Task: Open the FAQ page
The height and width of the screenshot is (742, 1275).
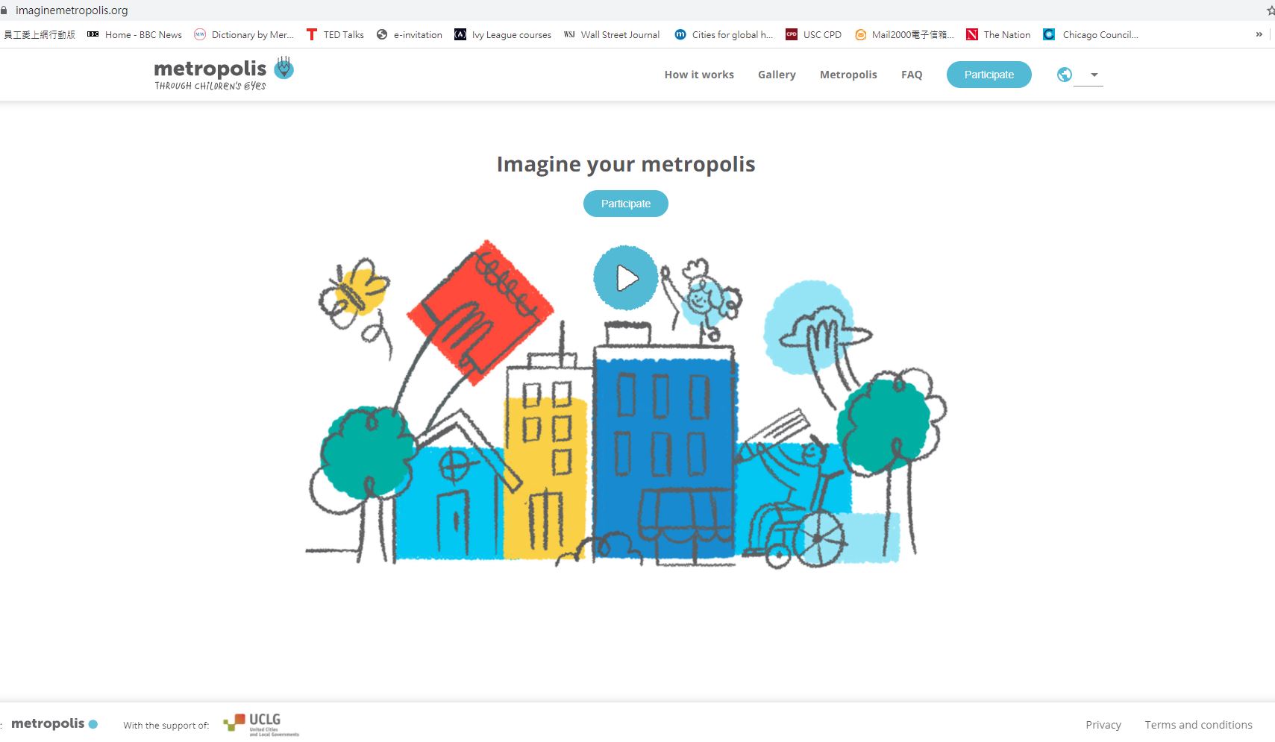Action: [x=912, y=75]
